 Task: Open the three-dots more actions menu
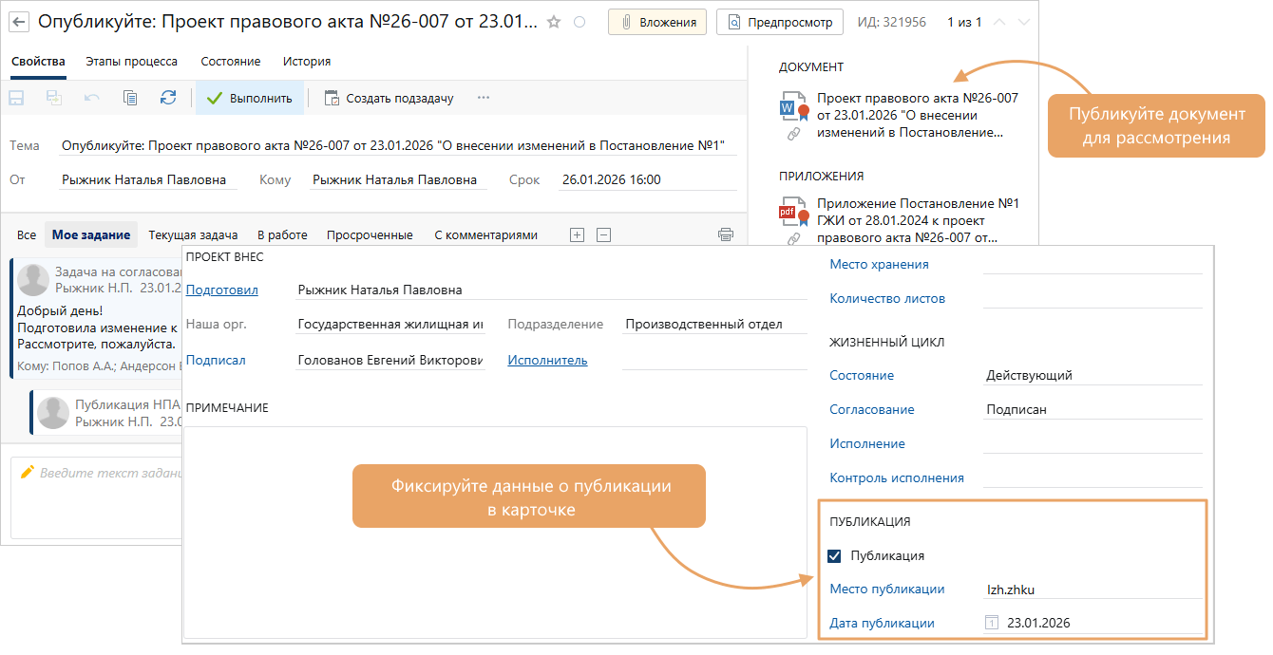[484, 98]
